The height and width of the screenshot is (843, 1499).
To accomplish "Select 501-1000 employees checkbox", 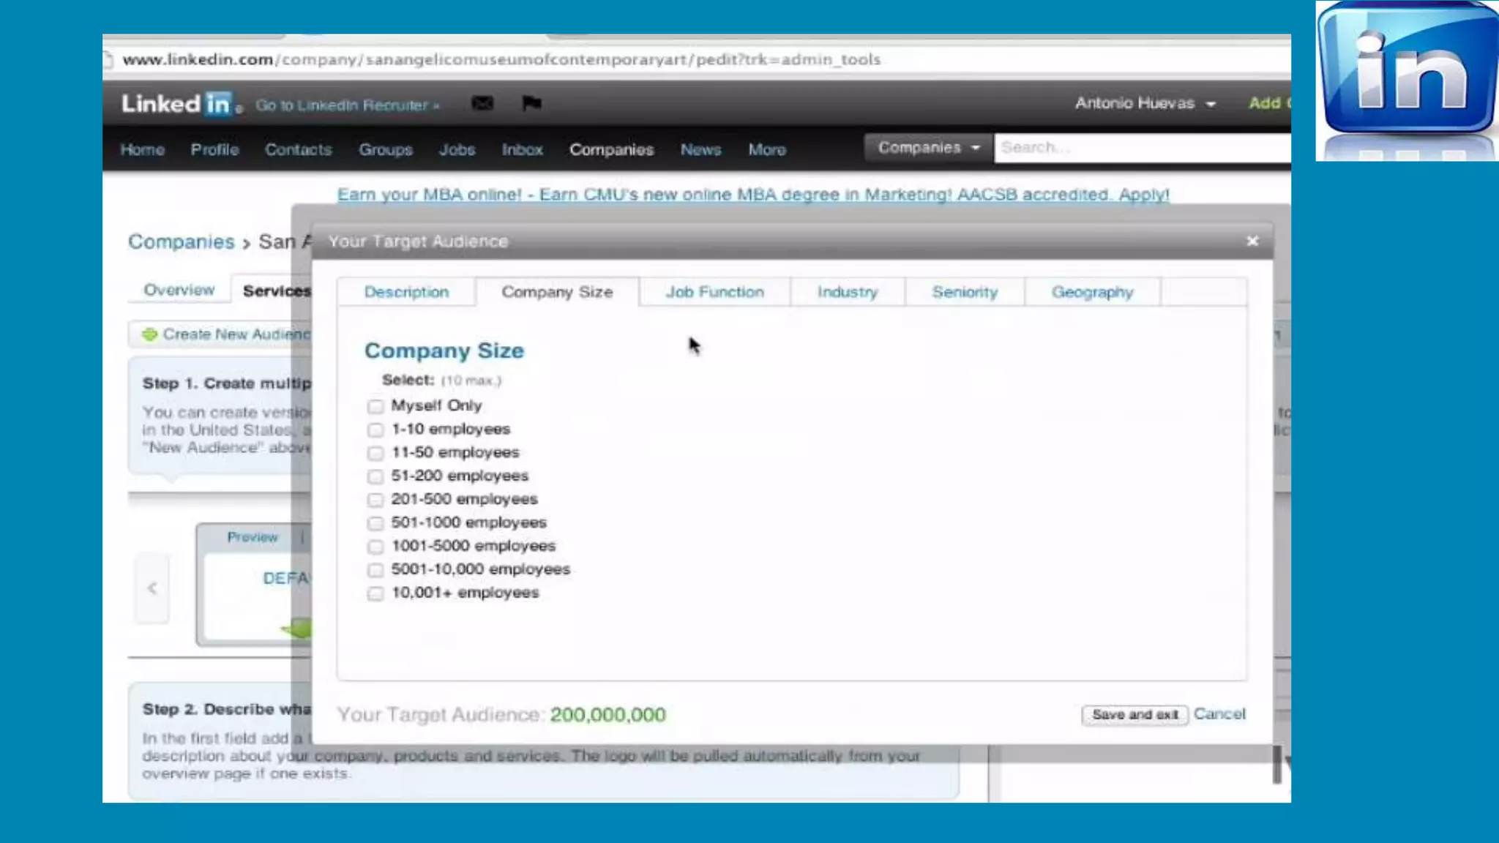I will (x=375, y=523).
